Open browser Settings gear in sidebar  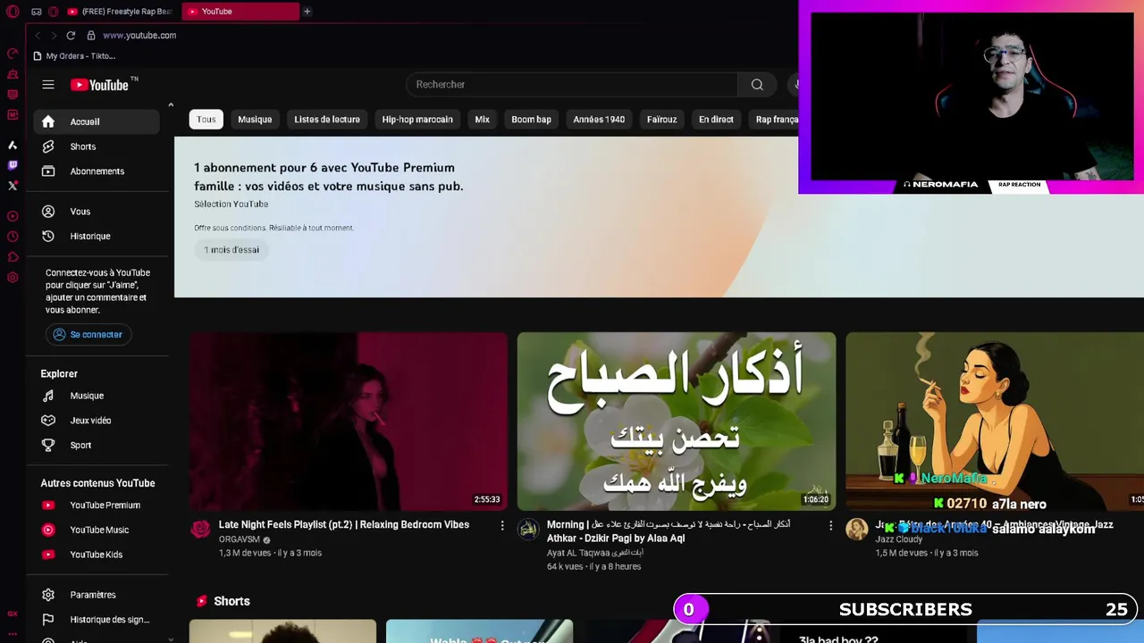click(x=13, y=278)
